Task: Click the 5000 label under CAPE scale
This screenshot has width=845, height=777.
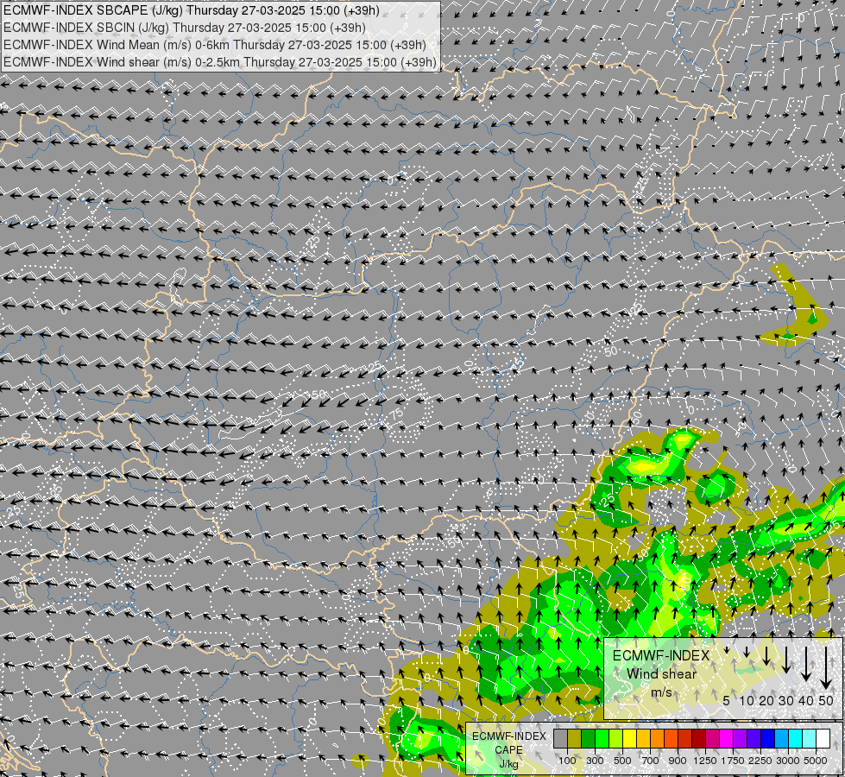Action: [816, 761]
